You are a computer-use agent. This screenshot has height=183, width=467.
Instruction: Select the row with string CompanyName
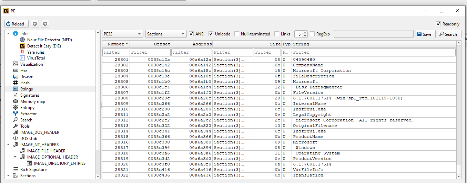pyautogui.click(x=279, y=65)
